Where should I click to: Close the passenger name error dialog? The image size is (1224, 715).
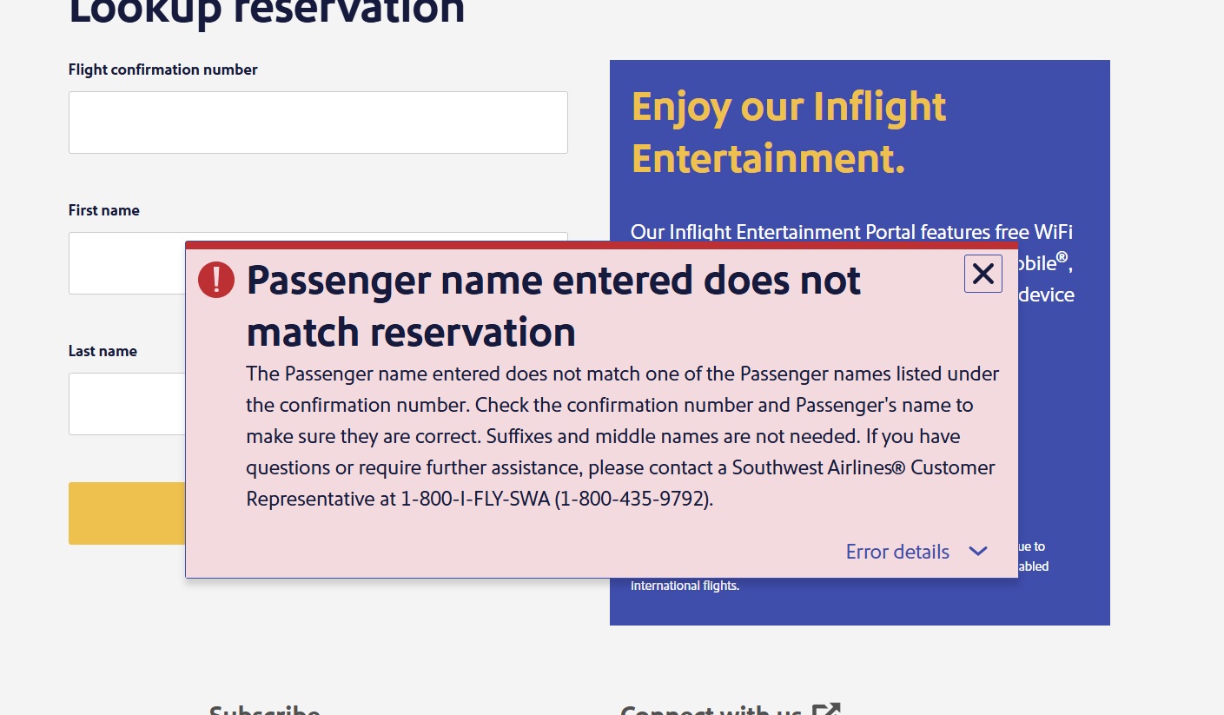[x=983, y=275]
